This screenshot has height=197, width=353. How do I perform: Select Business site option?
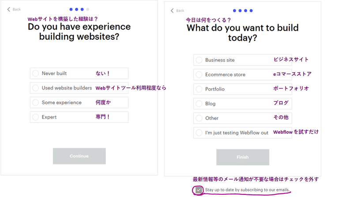199,60
